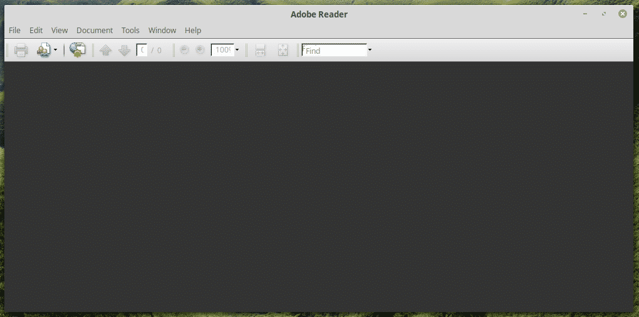Click the zoom out round button
Viewport: 639px width, 317px height.
tap(185, 50)
